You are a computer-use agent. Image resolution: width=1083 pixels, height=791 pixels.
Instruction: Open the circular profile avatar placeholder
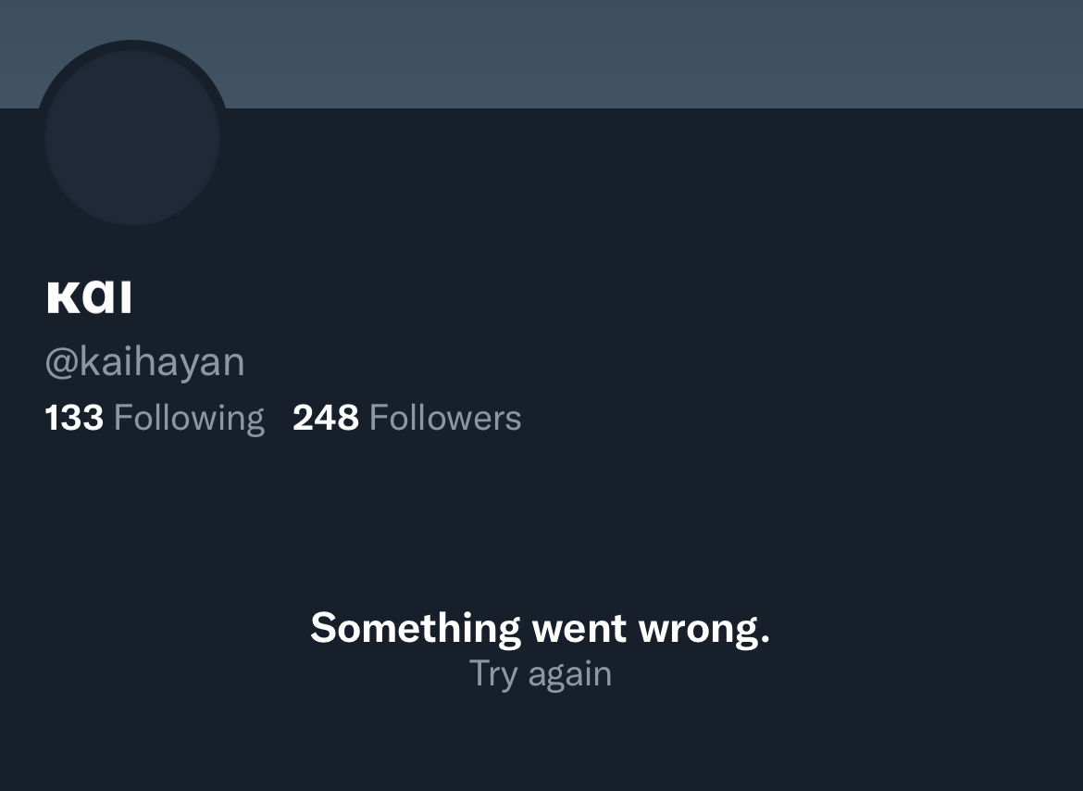(132, 137)
